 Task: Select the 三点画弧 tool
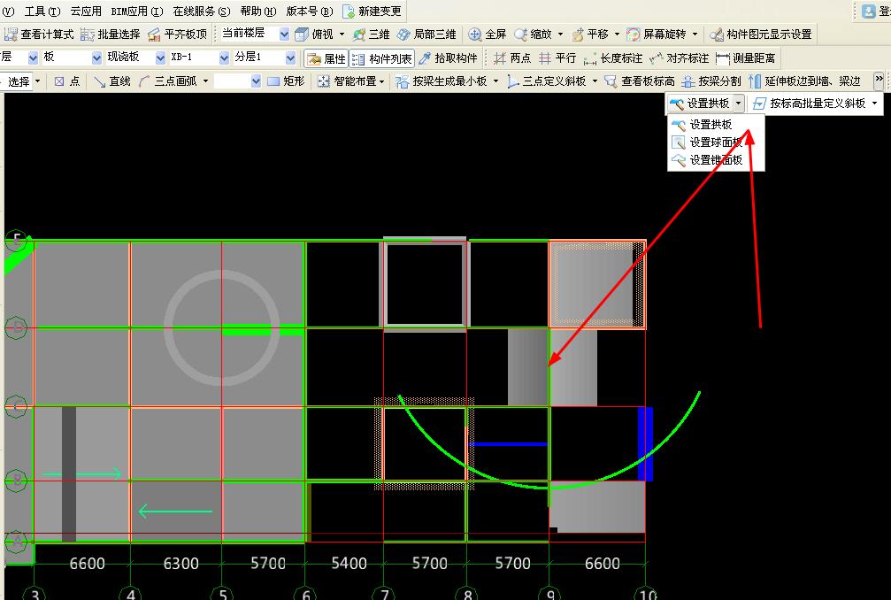(167, 81)
